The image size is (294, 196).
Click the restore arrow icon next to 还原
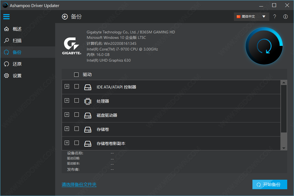tap(7, 64)
